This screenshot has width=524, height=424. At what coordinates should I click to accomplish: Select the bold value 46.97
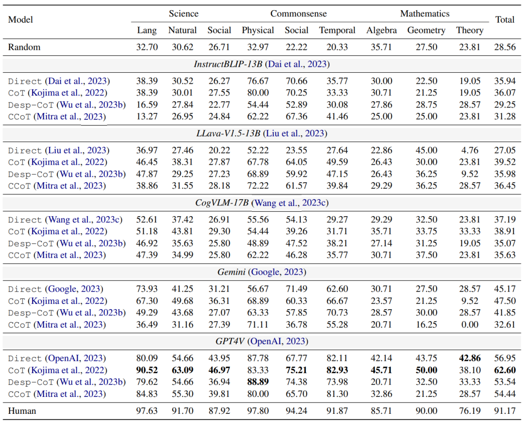pyautogui.click(x=219, y=370)
